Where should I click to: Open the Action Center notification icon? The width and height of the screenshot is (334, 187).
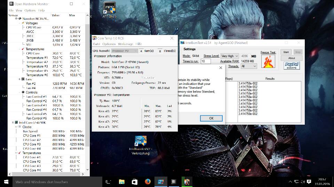click(x=309, y=182)
